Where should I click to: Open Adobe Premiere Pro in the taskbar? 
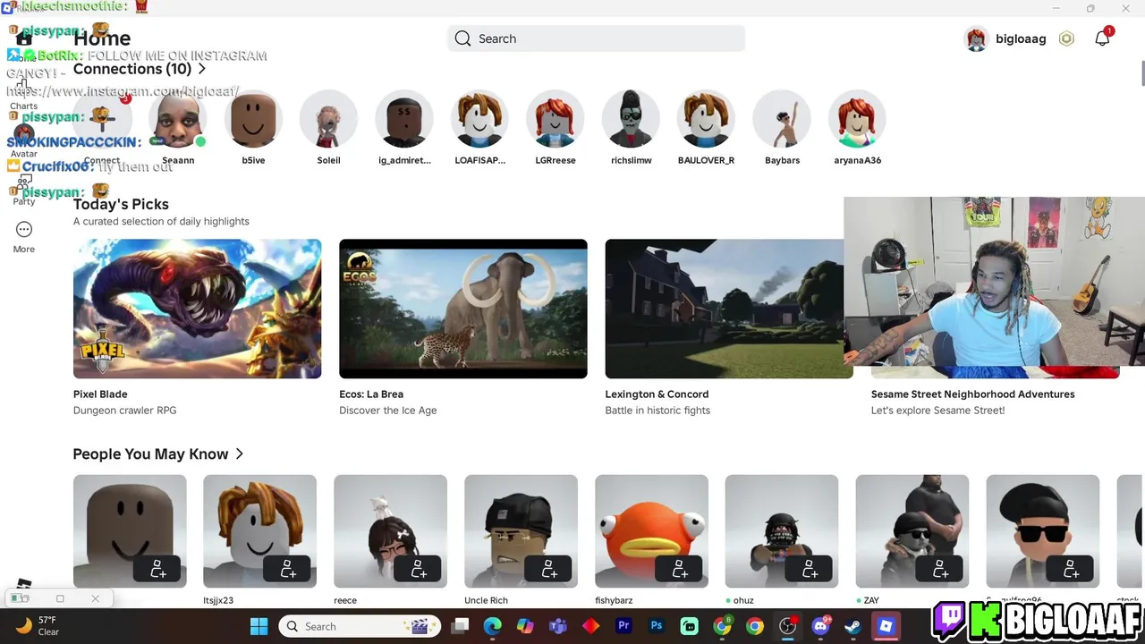(x=623, y=626)
